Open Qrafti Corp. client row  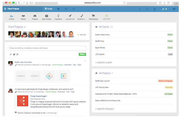(x=134, y=41)
